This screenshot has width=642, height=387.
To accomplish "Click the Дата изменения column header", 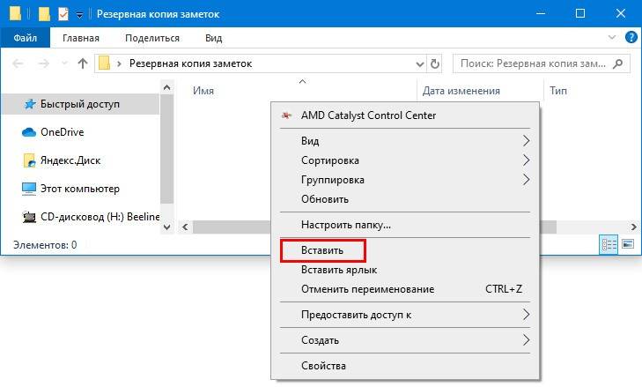I will point(461,91).
